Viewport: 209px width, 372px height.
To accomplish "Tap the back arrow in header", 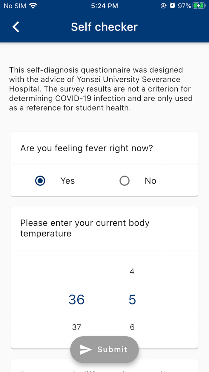I will pos(16,27).
